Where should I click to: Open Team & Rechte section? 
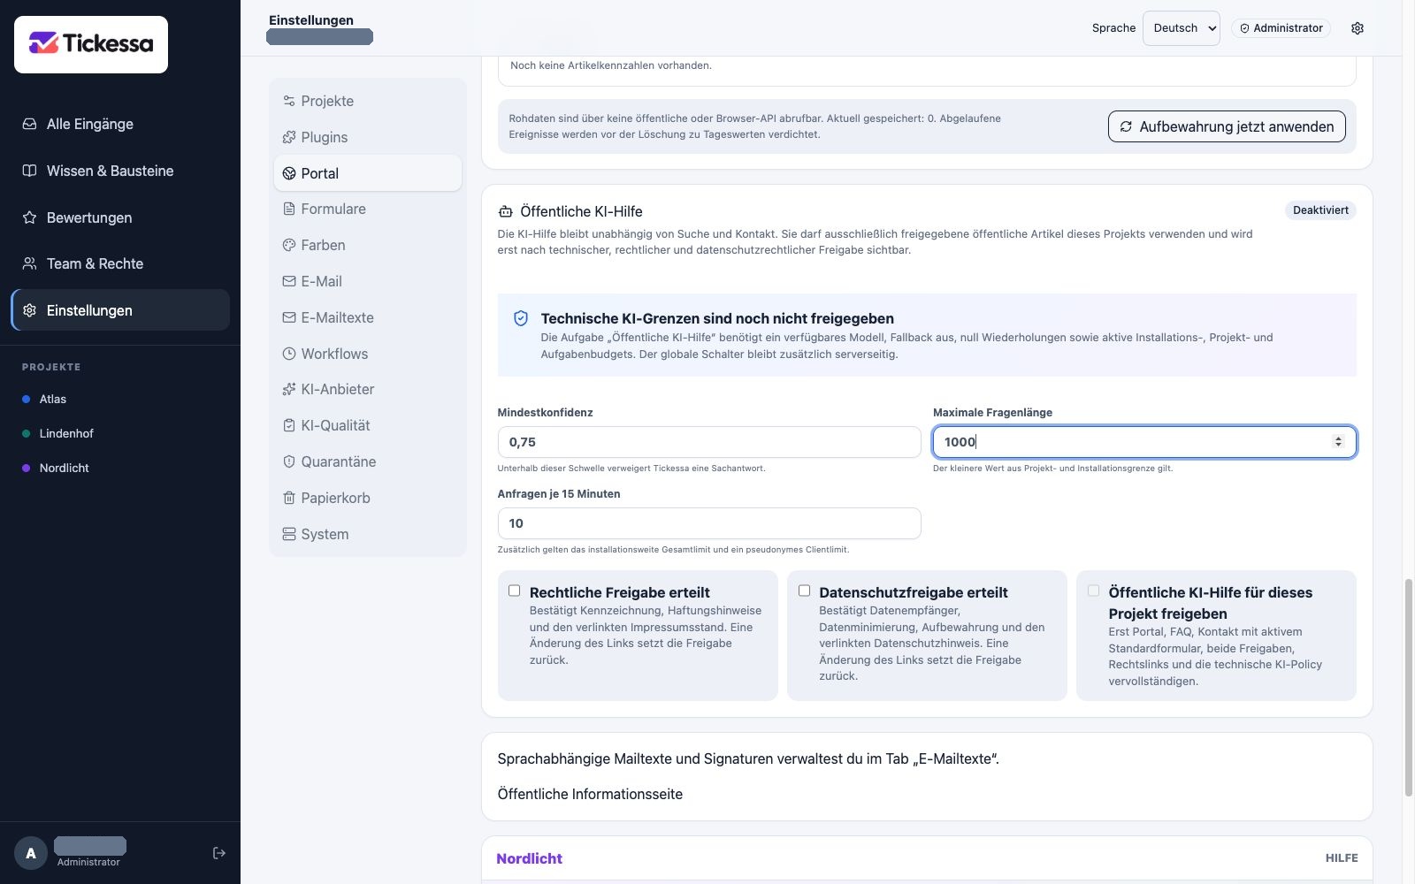120,263
